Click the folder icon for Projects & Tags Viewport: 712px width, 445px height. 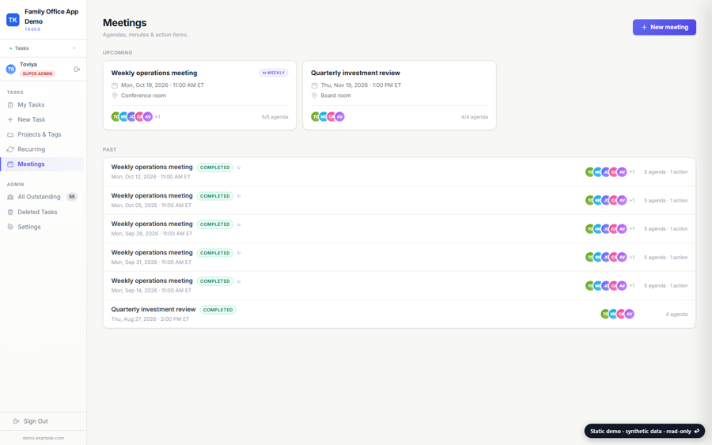coord(10,134)
